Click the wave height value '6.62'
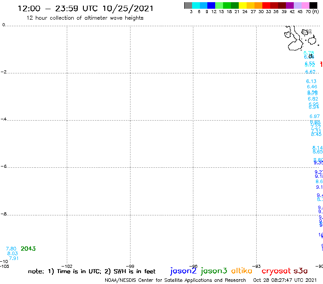This screenshot has height=284, width=323. 310,72
